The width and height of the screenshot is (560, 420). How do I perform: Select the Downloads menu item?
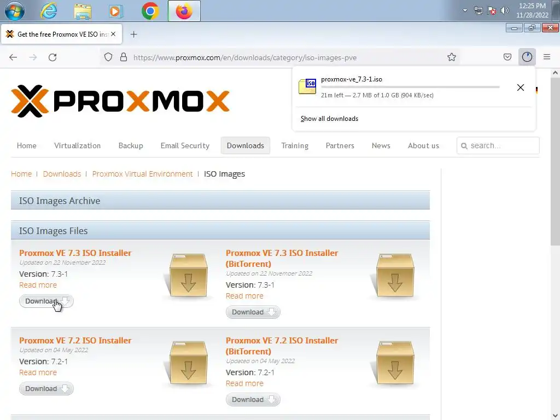246,145
